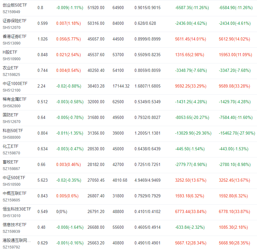The height and width of the screenshot is (251, 257).
Task: Click loss -8053.65(-20.27%)
Action: [x=192, y=117]
